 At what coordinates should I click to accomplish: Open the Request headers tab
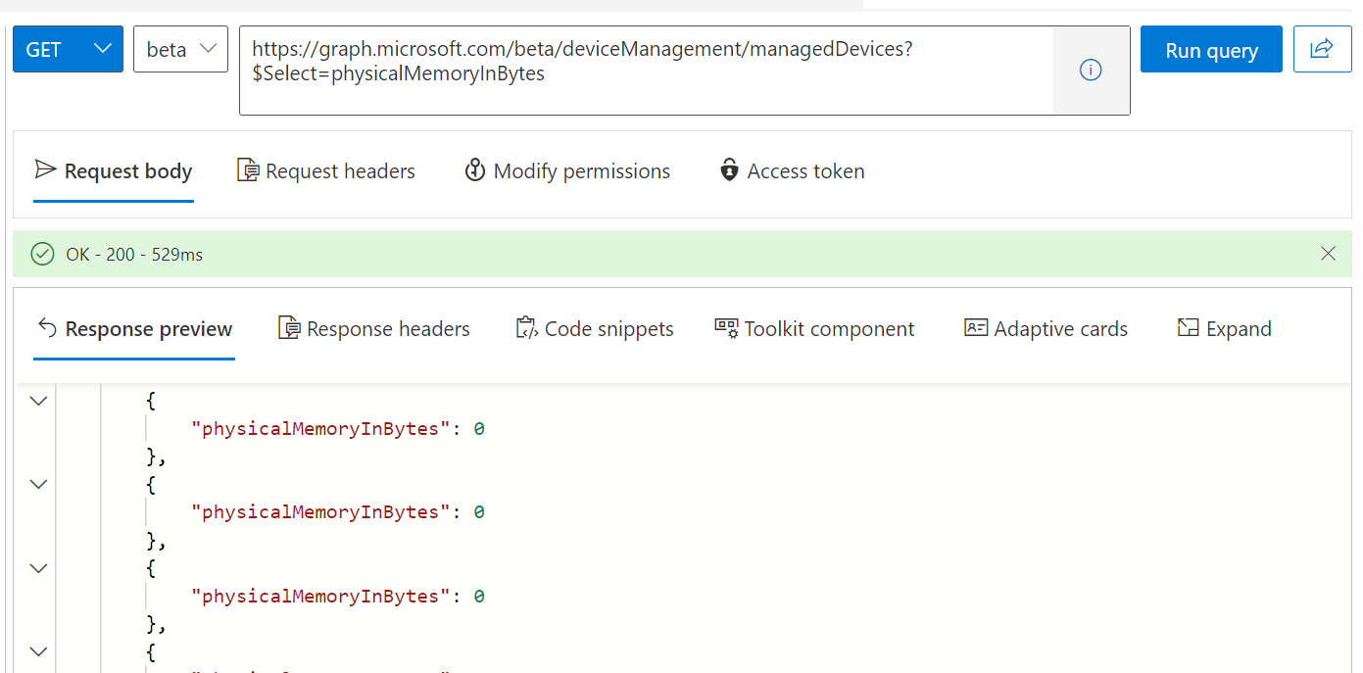point(326,171)
